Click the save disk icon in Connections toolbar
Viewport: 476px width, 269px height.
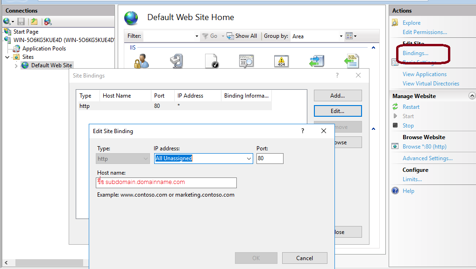[21, 21]
